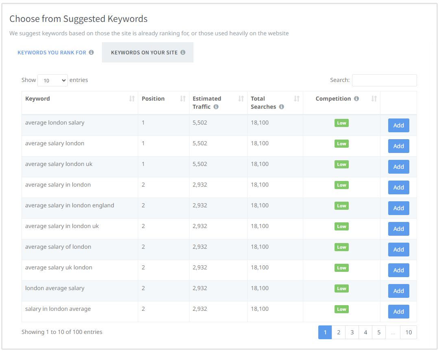Image resolution: width=439 pixels, height=353 pixels.
Task: Click the Search input field
Action: pyautogui.click(x=384, y=80)
